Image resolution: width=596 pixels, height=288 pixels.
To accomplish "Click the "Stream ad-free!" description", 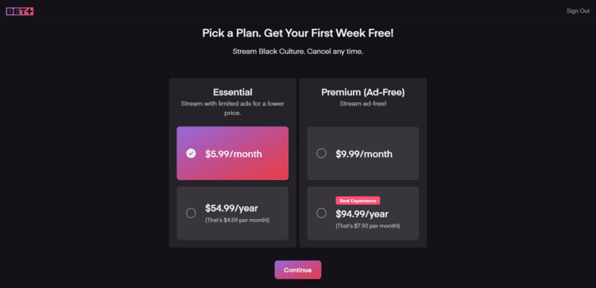I will pos(363,103).
